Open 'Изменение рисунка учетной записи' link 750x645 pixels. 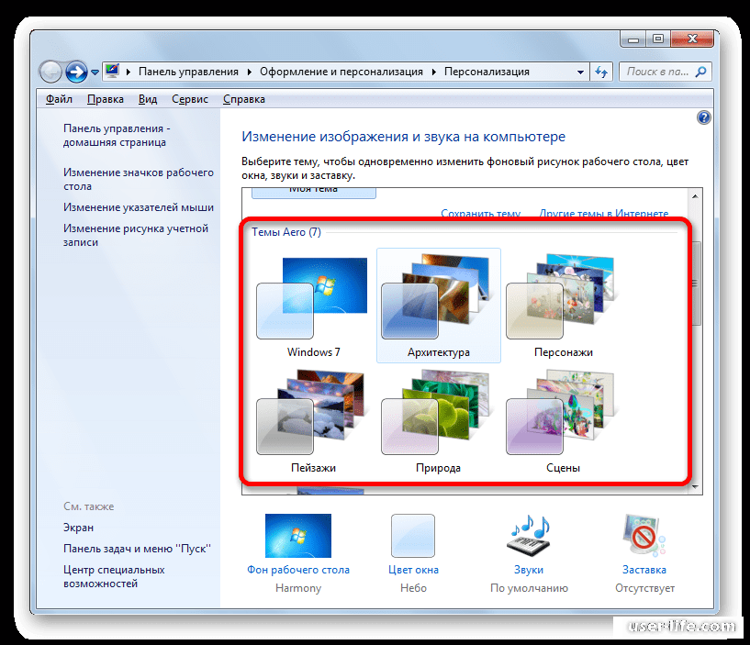[136, 235]
